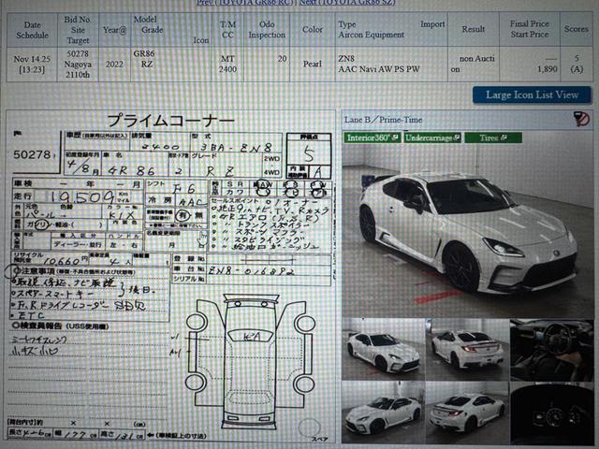
Task: Select the '50278 Nagoya 2110th' bid cell
Action: pyautogui.click(x=78, y=65)
